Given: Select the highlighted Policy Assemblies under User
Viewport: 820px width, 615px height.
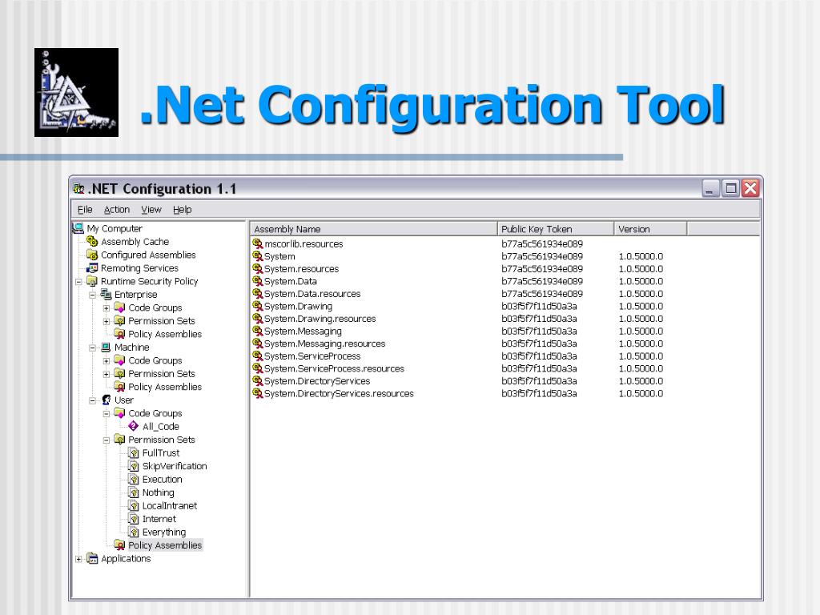Looking at the screenshot, I should tap(165, 545).
